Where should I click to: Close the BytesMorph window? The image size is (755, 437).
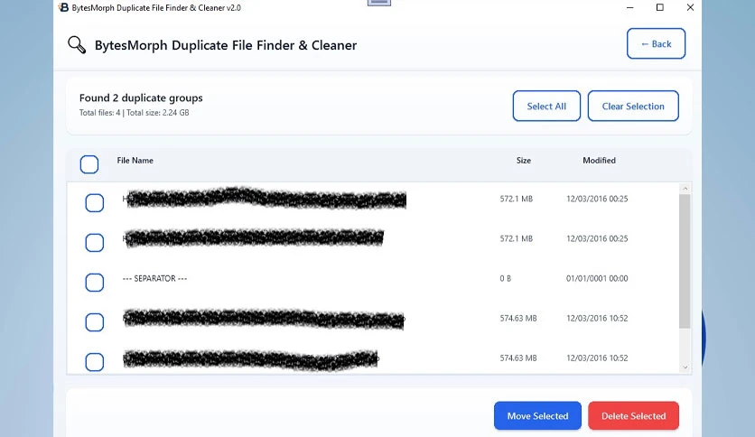[x=690, y=8]
